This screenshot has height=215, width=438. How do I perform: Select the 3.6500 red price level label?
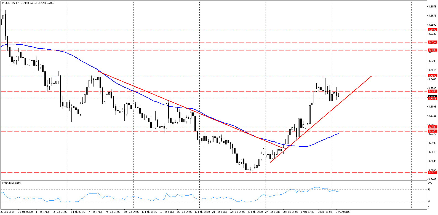click(432, 127)
